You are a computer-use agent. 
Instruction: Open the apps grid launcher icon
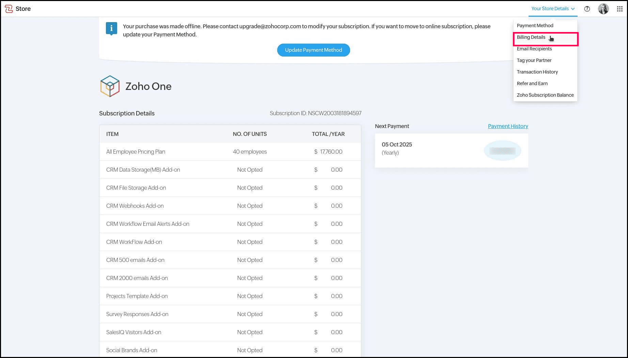click(619, 9)
